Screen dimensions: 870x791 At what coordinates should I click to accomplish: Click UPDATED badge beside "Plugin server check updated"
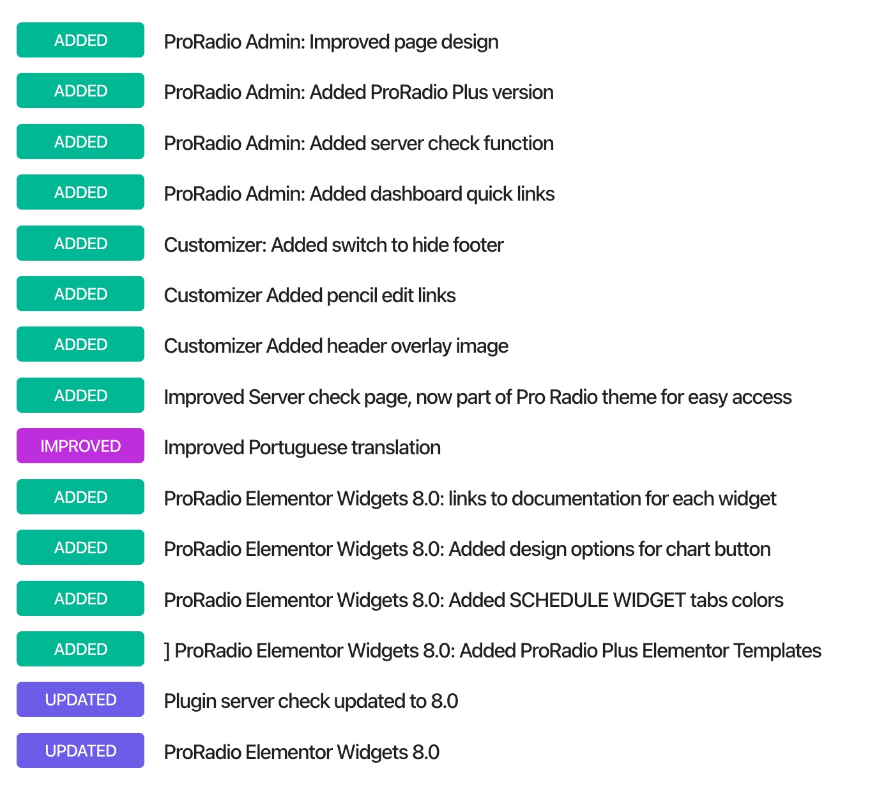pos(80,700)
